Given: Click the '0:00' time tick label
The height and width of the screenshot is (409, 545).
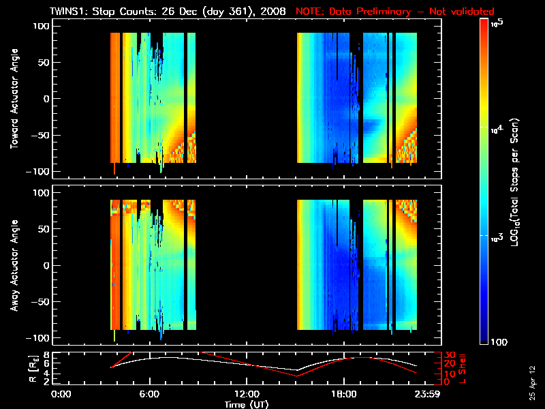Looking at the screenshot, I should (61, 395).
